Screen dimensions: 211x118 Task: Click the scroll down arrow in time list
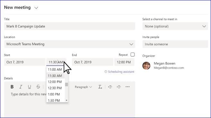66,100
